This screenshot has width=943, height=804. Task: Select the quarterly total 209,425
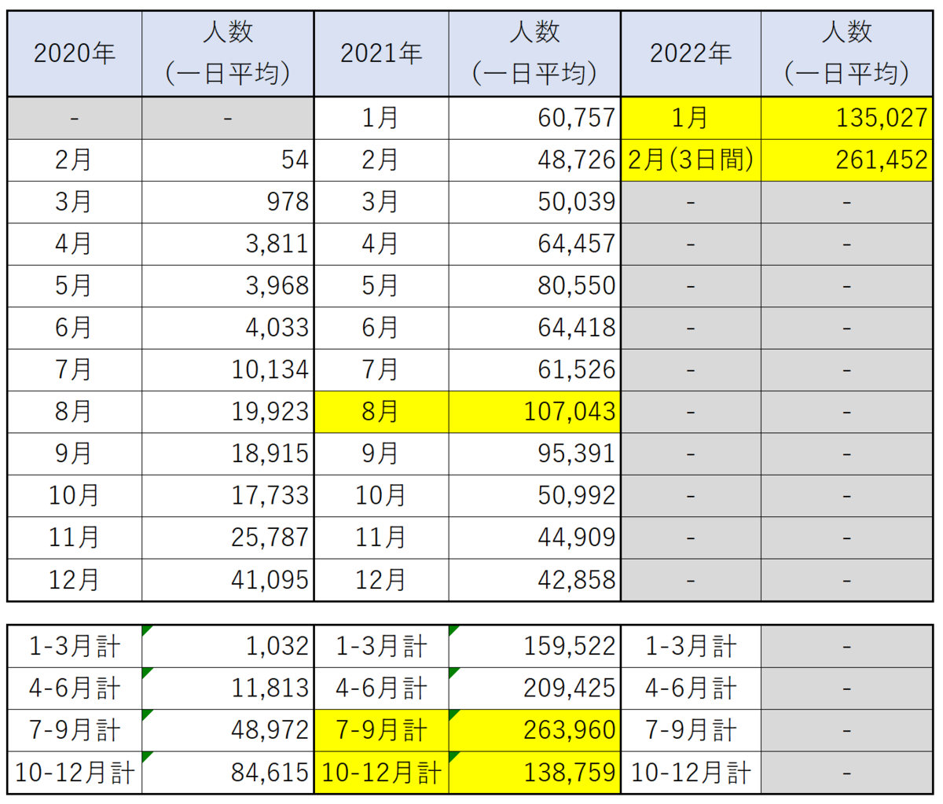(x=534, y=688)
